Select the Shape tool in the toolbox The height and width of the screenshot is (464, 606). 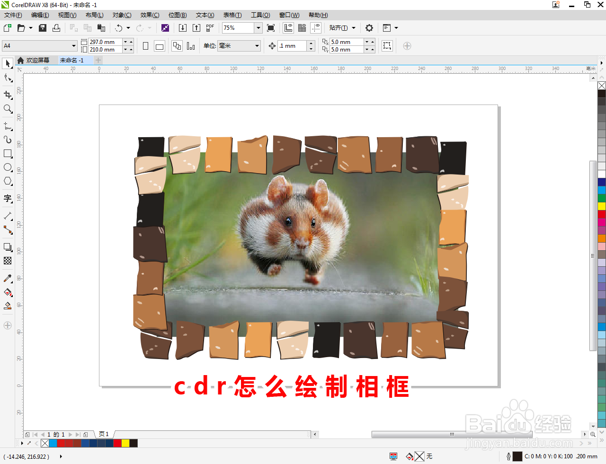8,78
